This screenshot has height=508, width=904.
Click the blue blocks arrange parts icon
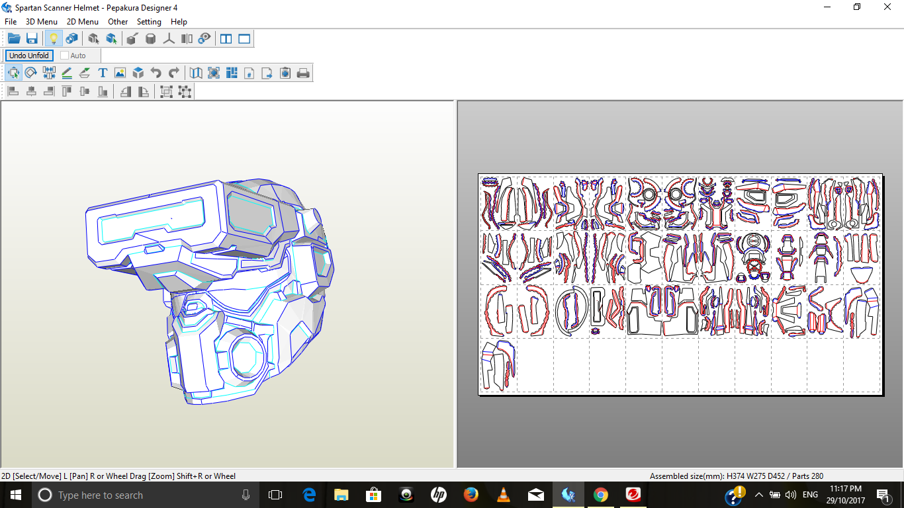click(x=232, y=73)
